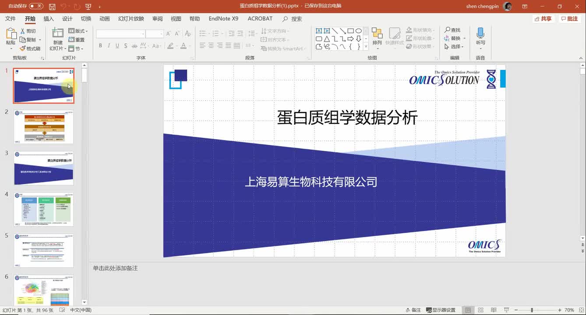Screen dimensions: 586x315
Task: Select slide 4 thumbnail
Action: [x=43, y=209]
